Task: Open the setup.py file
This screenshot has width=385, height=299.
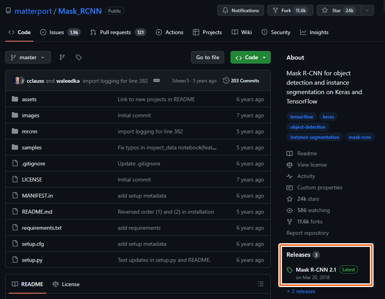Action: coord(32,260)
